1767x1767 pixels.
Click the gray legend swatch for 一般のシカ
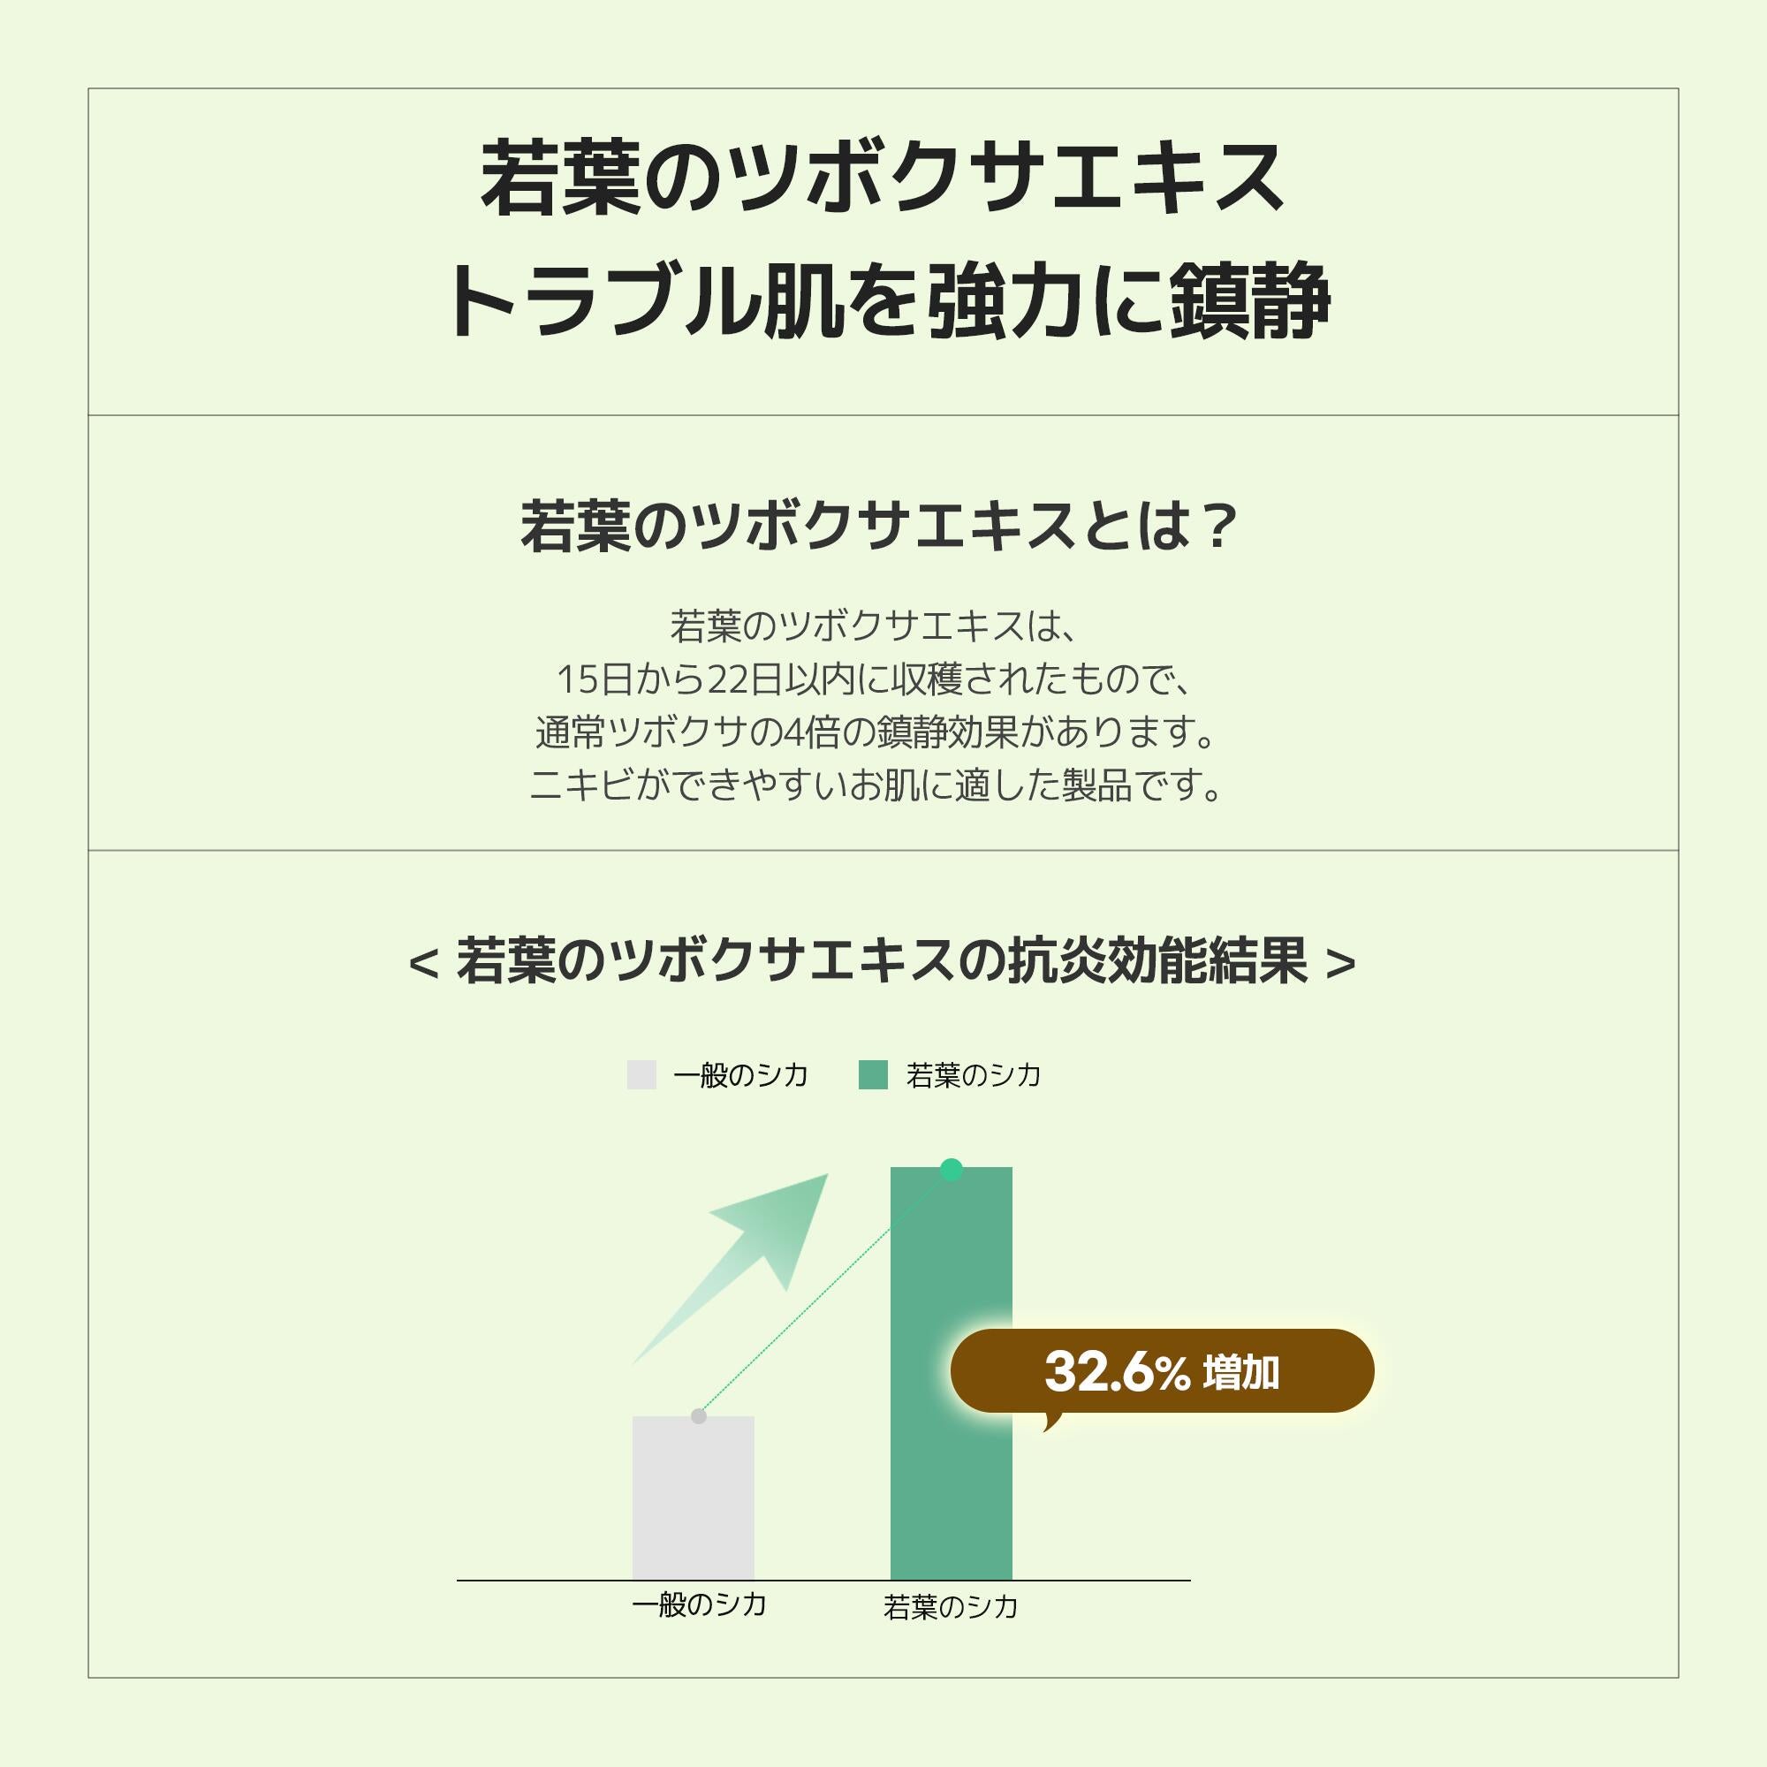(641, 1074)
